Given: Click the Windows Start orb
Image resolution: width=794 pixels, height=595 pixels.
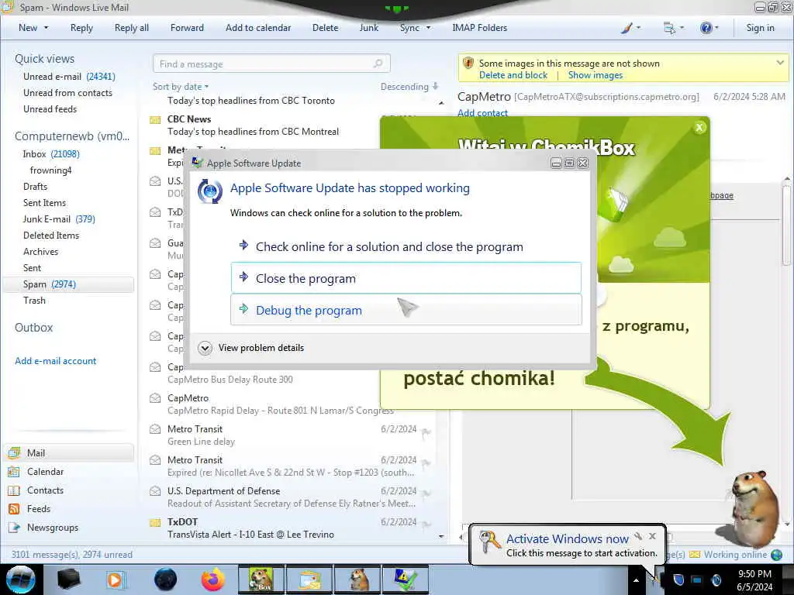Looking at the screenshot, I should (21, 580).
